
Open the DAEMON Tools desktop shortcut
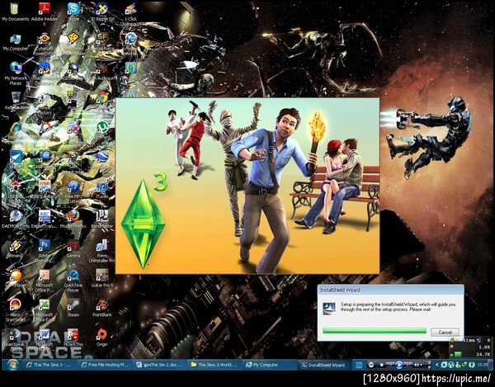(15, 219)
